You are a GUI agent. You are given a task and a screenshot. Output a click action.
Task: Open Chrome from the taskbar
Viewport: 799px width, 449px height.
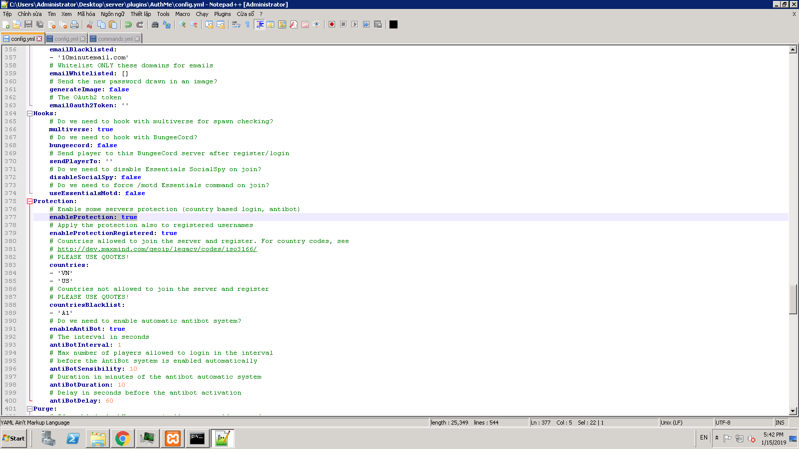click(x=122, y=439)
